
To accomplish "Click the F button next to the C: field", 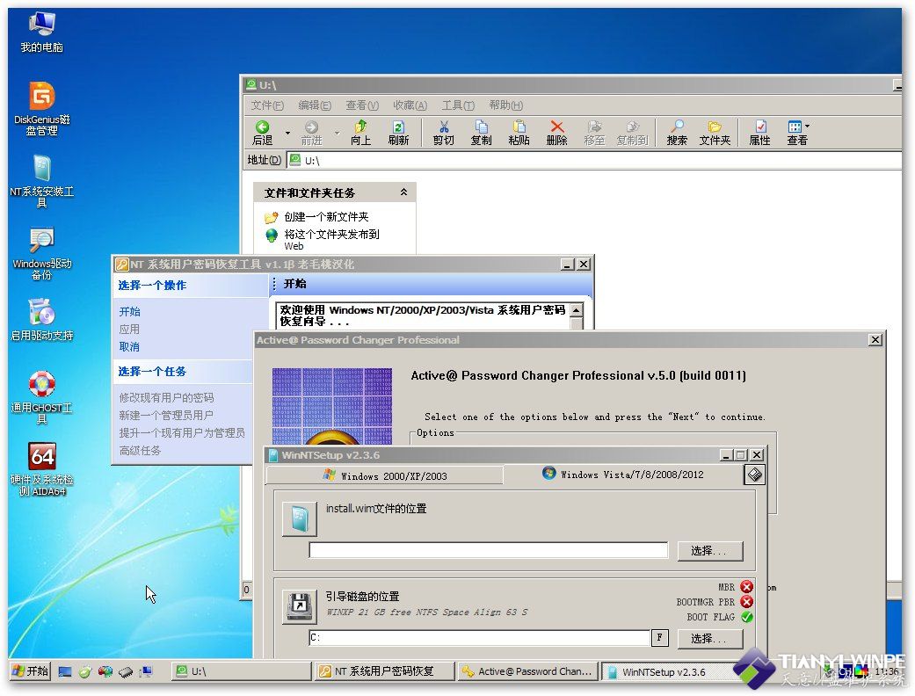I will pos(659,638).
